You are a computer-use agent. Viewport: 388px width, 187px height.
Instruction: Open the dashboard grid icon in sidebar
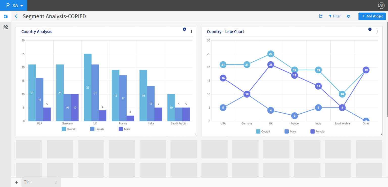pos(6,16)
